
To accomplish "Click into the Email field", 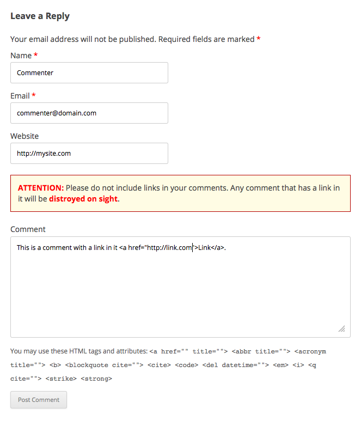I will [89, 113].
